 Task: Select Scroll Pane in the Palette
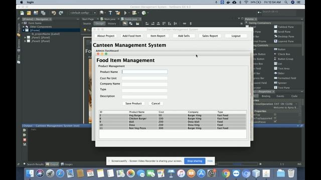282,32
